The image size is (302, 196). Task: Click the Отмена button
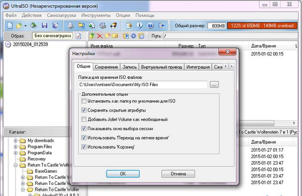coord(178,174)
